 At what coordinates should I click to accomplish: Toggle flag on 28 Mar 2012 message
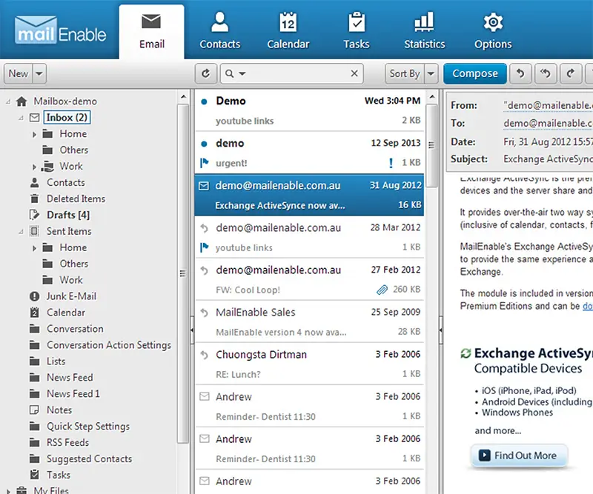click(205, 247)
